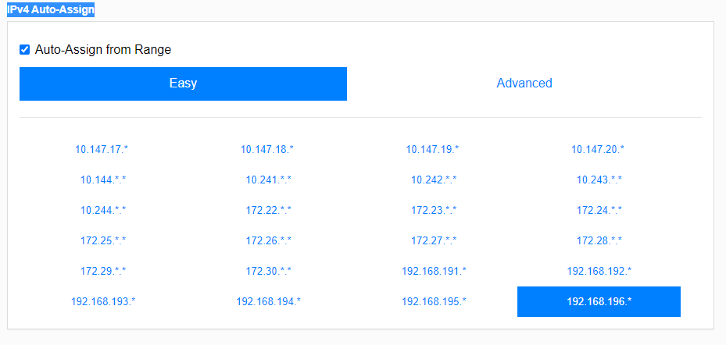Click the 192.168.193.* range
The width and height of the screenshot is (726, 345).
tap(103, 301)
